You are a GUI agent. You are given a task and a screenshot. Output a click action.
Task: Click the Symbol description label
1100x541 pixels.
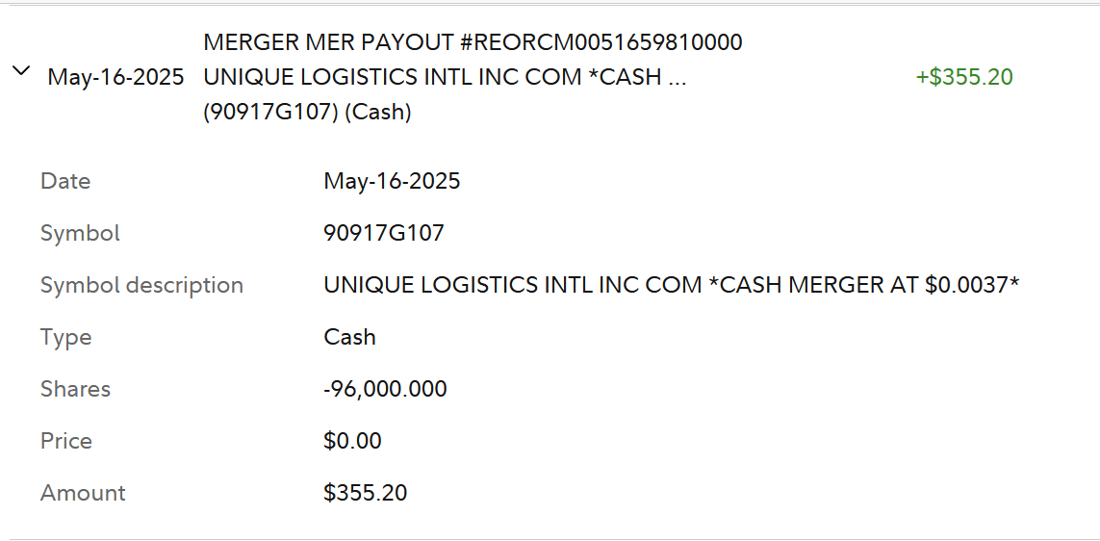point(141,285)
